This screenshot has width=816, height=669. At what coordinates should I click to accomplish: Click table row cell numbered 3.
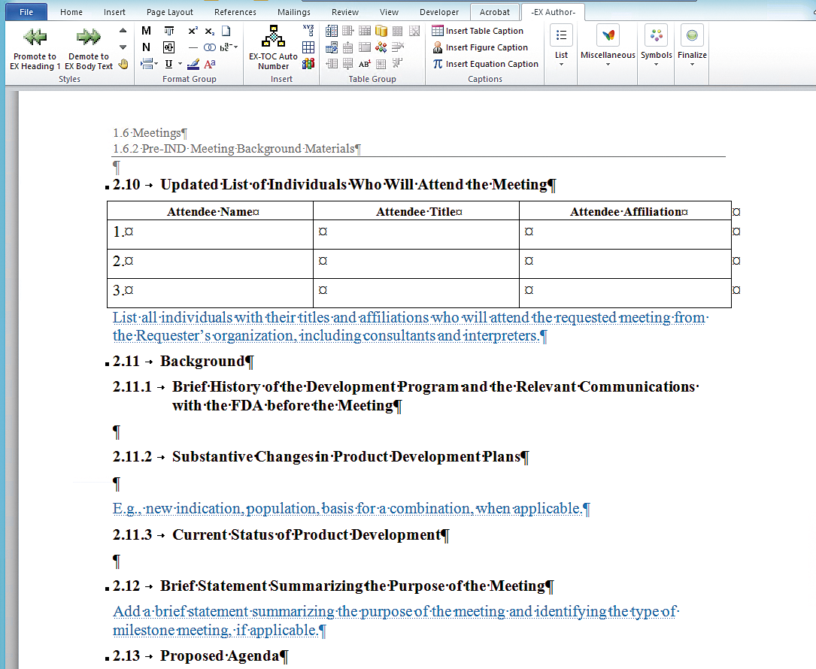pos(211,293)
